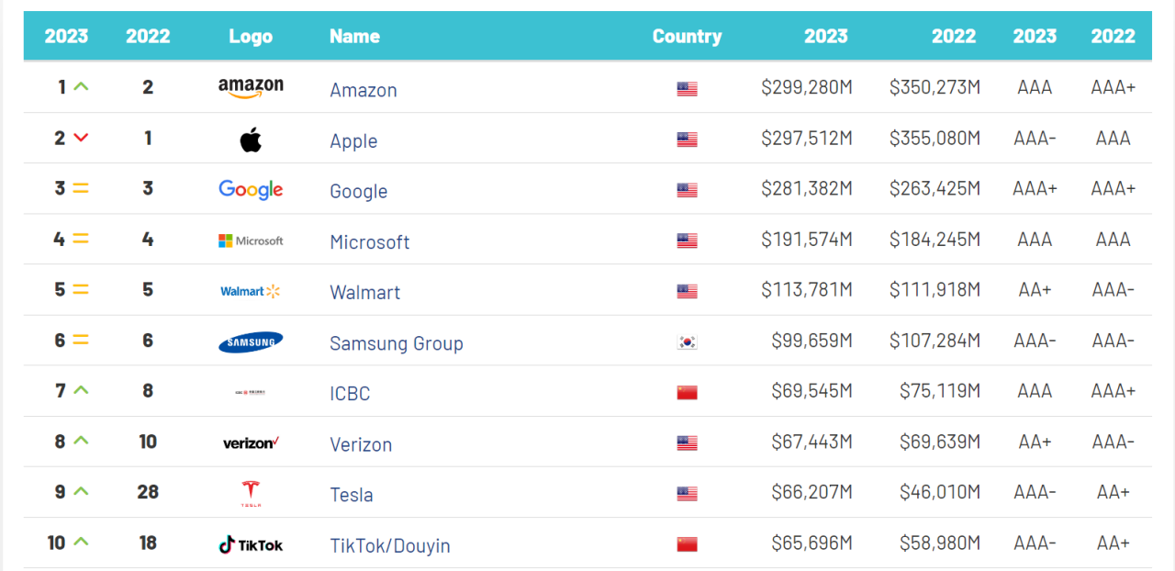
Task: Open the Samsung Group name link
Action: 397,343
